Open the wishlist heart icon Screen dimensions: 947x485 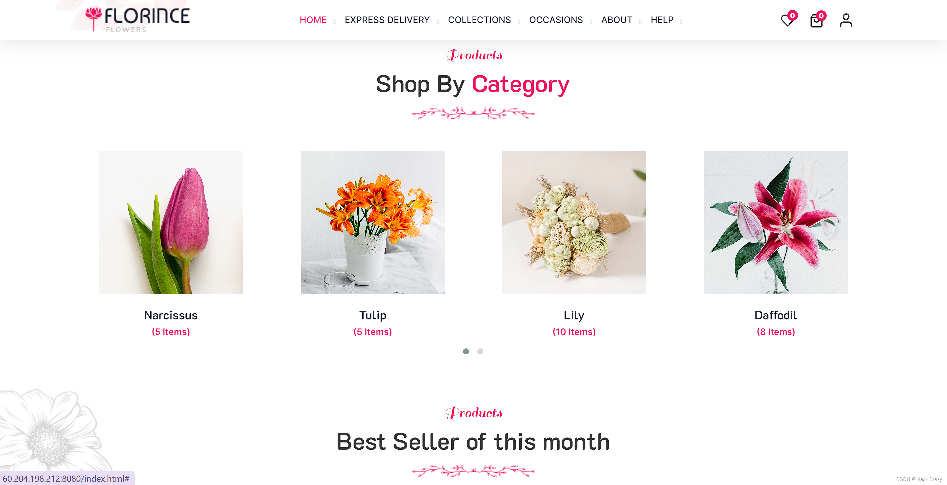pos(787,20)
